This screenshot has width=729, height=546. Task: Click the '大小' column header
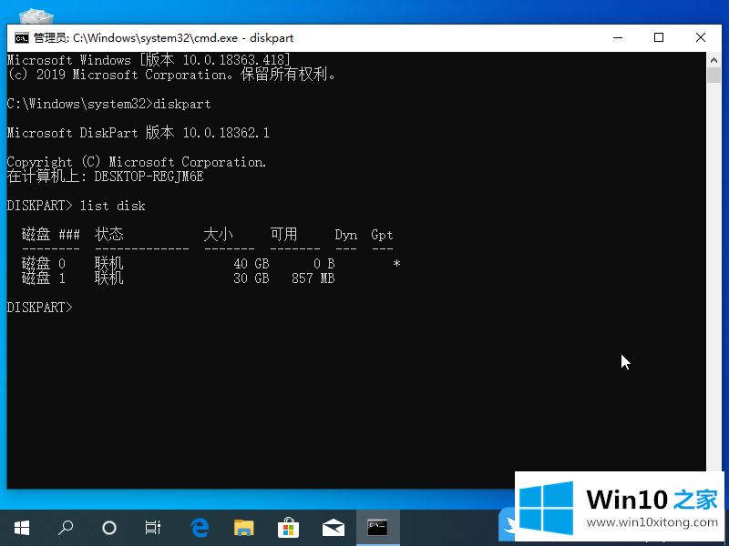(x=219, y=235)
